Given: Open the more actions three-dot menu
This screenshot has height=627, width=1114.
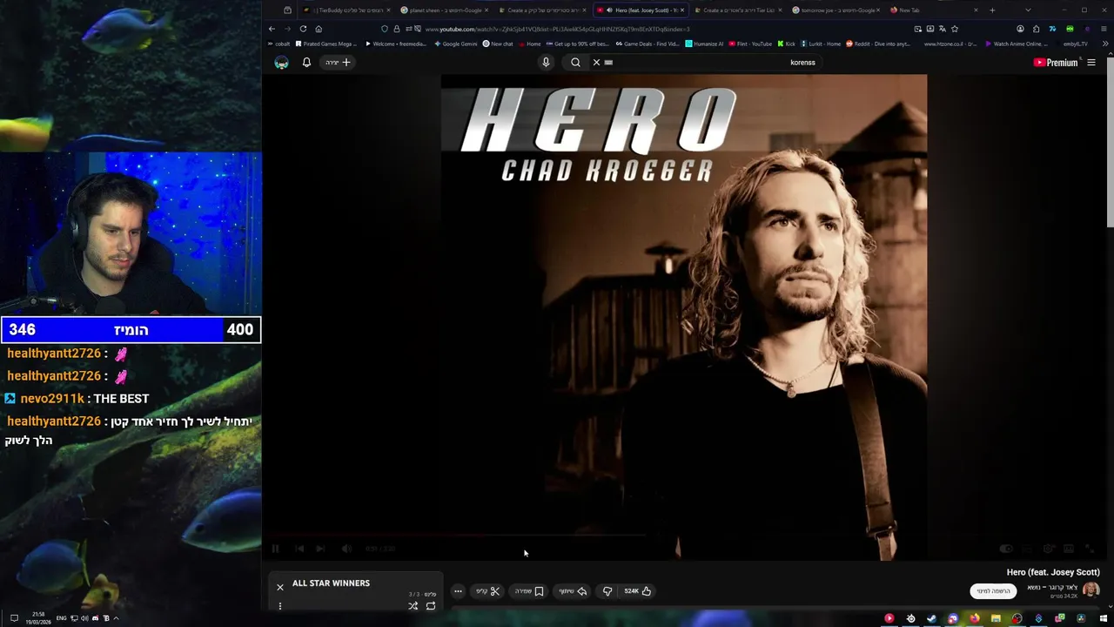Looking at the screenshot, I should click(458, 591).
